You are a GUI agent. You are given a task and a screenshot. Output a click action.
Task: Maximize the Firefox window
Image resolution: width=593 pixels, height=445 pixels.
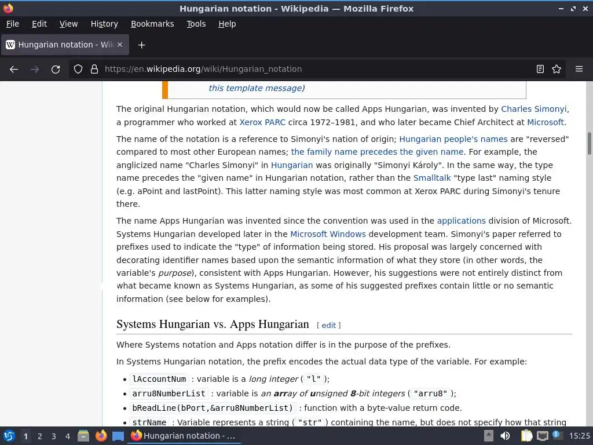pyautogui.click(x=573, y=8)
